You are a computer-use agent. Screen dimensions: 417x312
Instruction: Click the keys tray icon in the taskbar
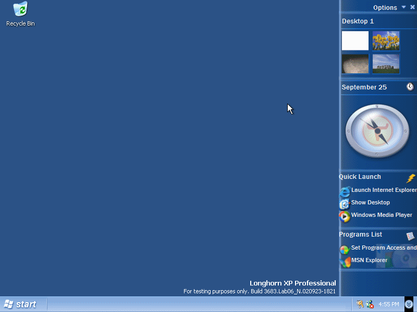(360, 304)
